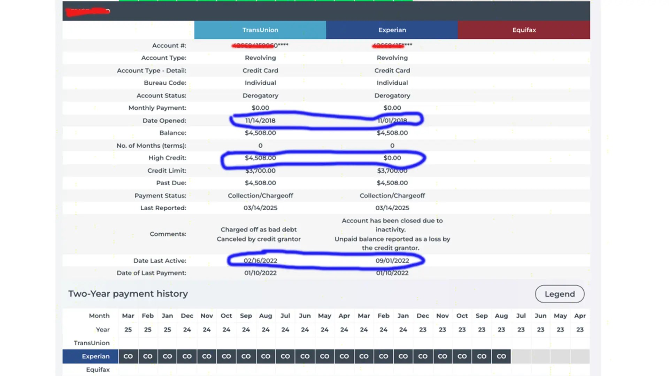Click TransUnion's "Collection/Chargeoff" payment status
Viewport: 669px width, 376px height.
(x=260, y=196)
